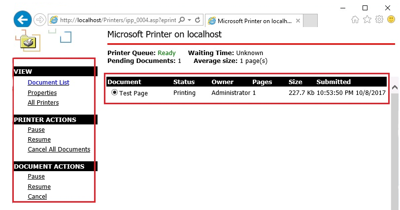The image size is (400, 210).
Task: Click Cancel All Documents link
Action: [59, 150]
